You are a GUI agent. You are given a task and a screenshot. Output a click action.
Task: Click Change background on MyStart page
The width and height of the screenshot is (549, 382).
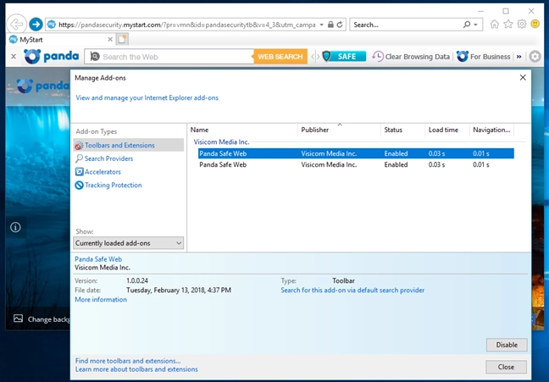tap(42, 319)
